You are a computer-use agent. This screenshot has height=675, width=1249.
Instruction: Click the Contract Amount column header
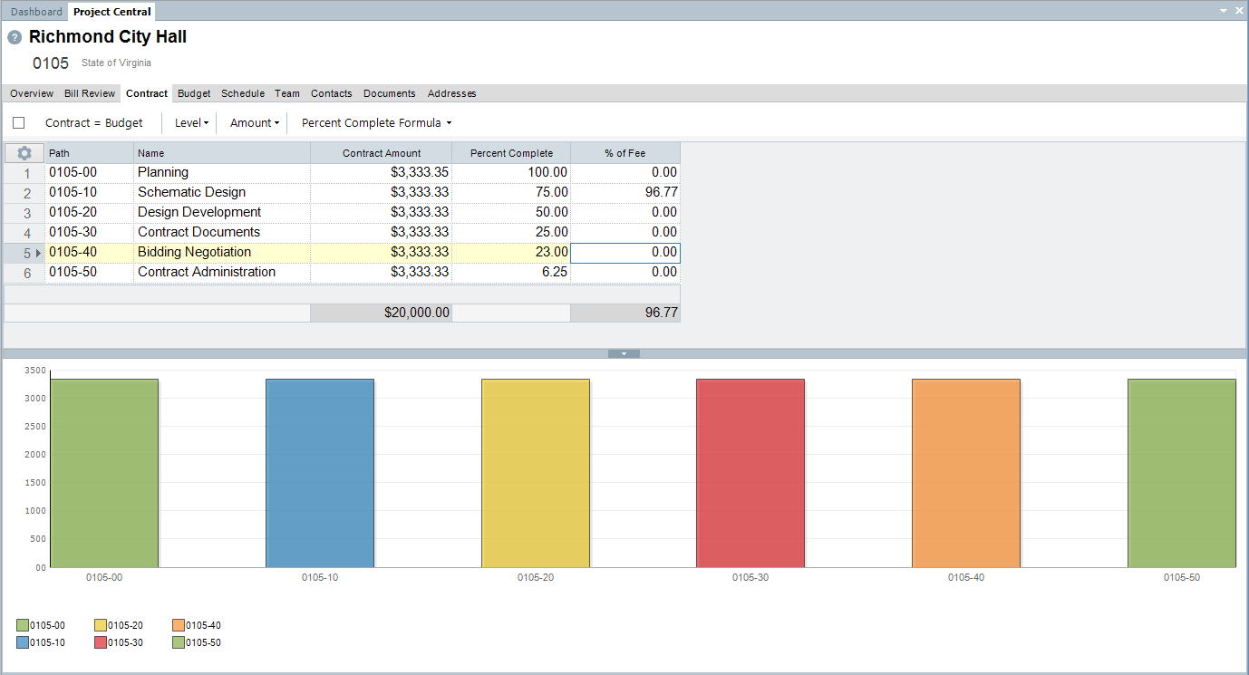(382, 153)
